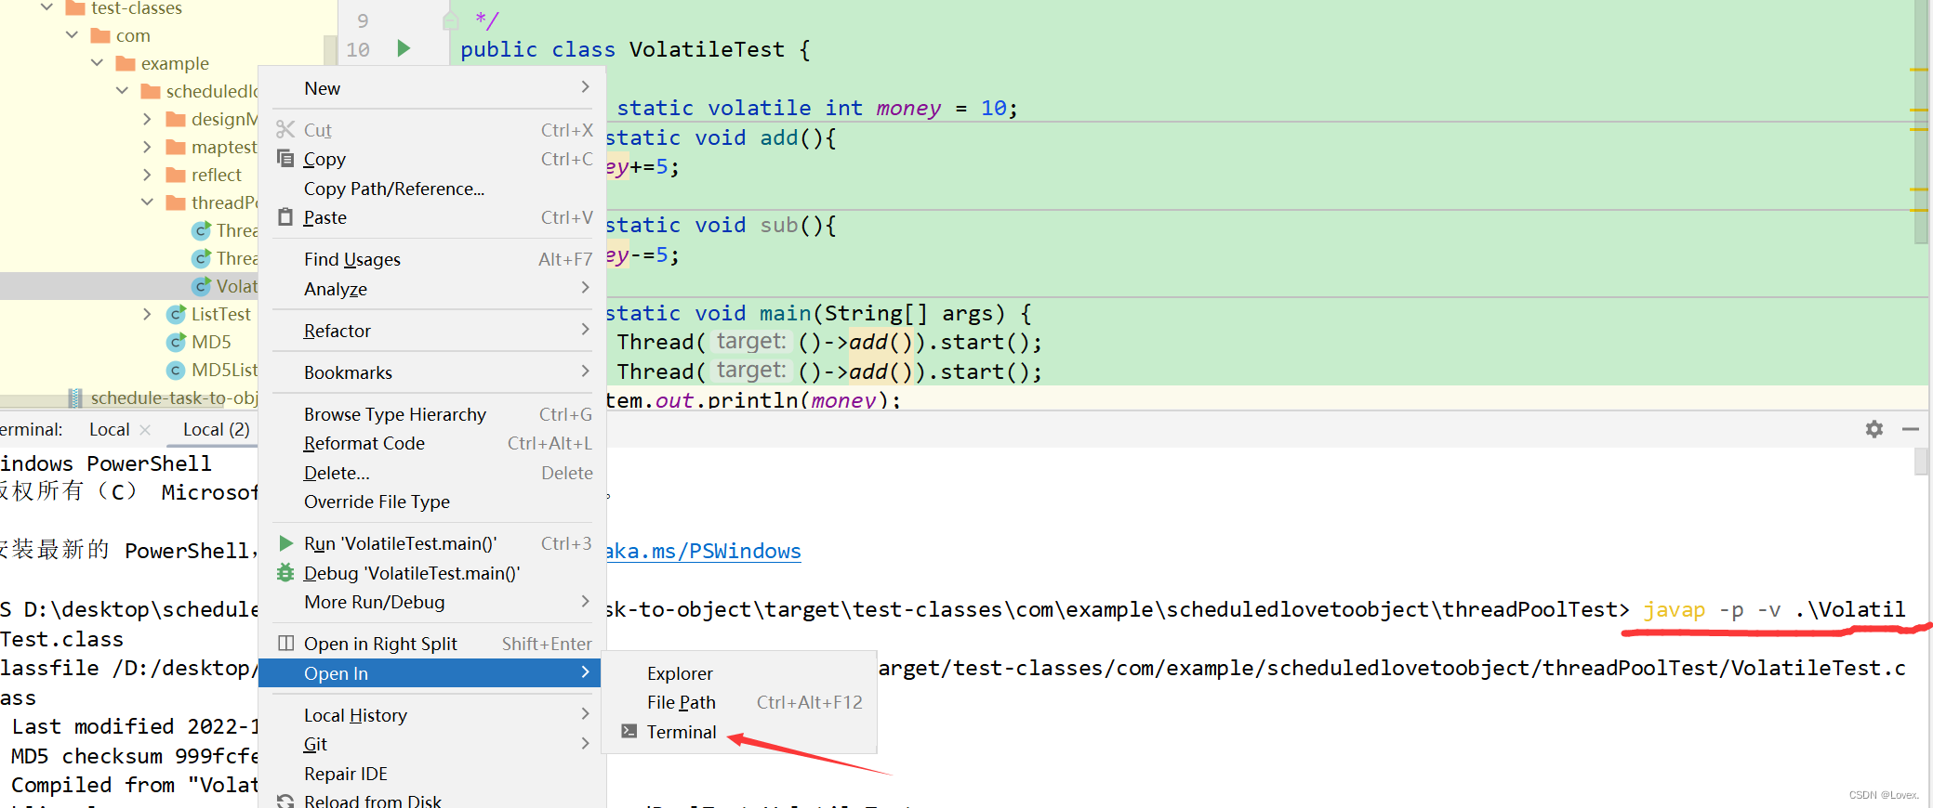The image size is (1933, 808).
Task: Open Local History submenu
Action: click(x=432, y=715)
